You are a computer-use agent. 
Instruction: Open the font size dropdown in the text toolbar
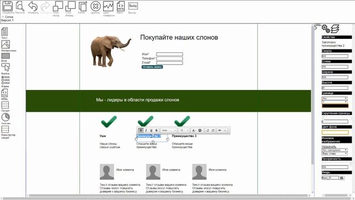184,131
